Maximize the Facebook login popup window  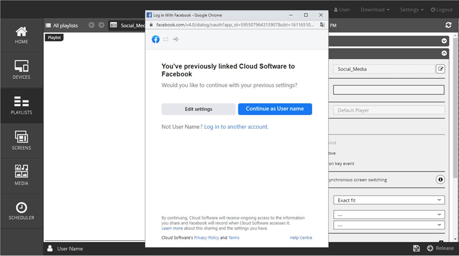pyautogui.click(x=306, y=15)
